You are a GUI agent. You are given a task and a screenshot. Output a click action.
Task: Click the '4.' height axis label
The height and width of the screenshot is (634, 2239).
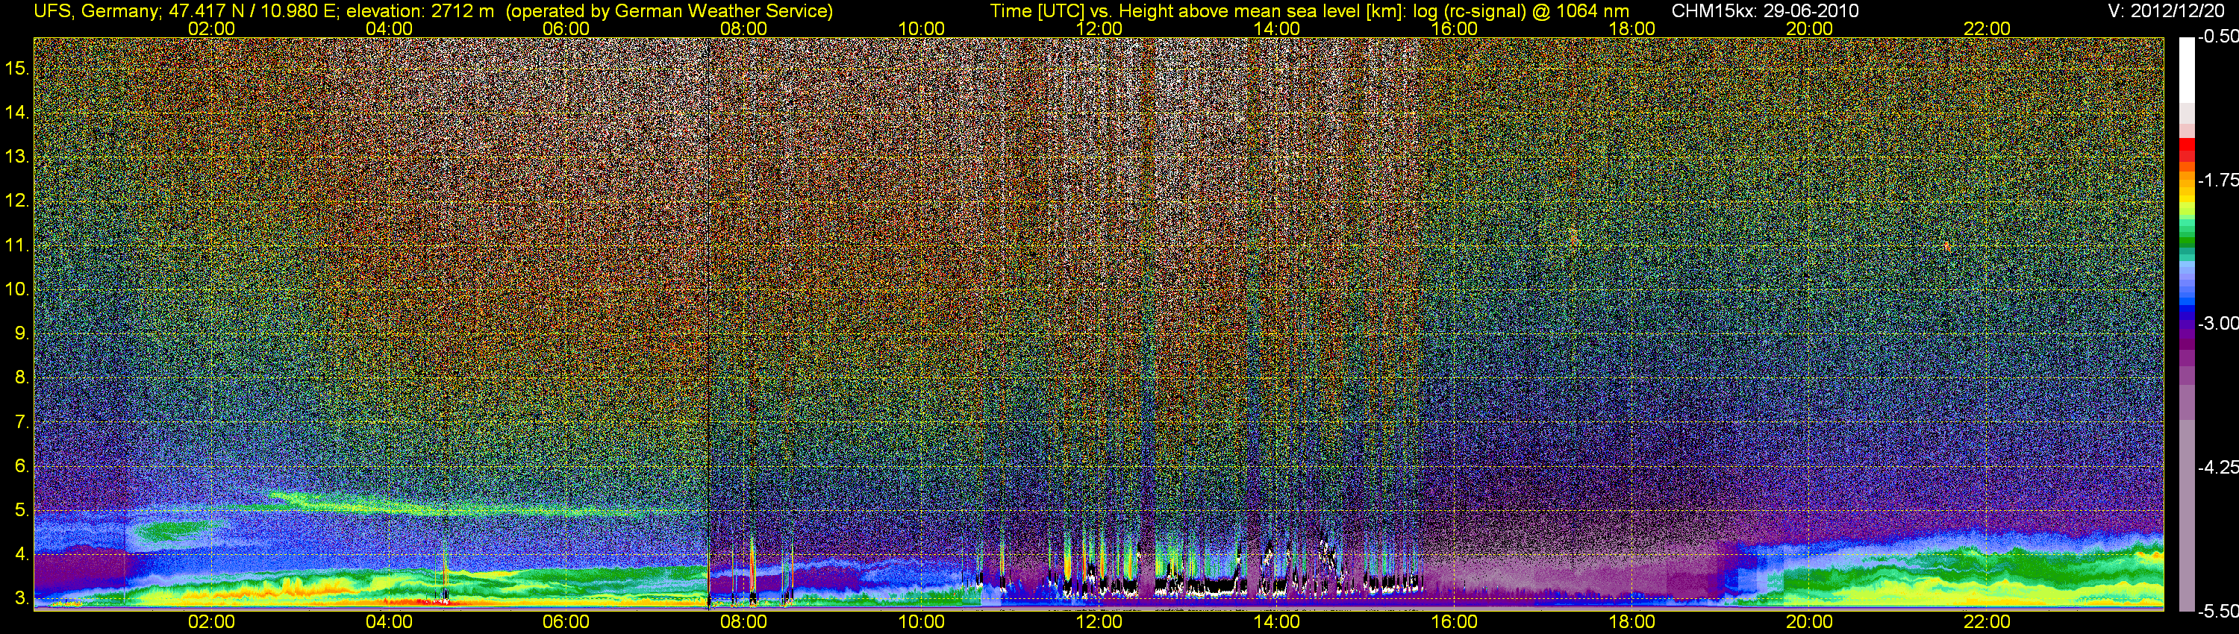(x=22, y=554)
